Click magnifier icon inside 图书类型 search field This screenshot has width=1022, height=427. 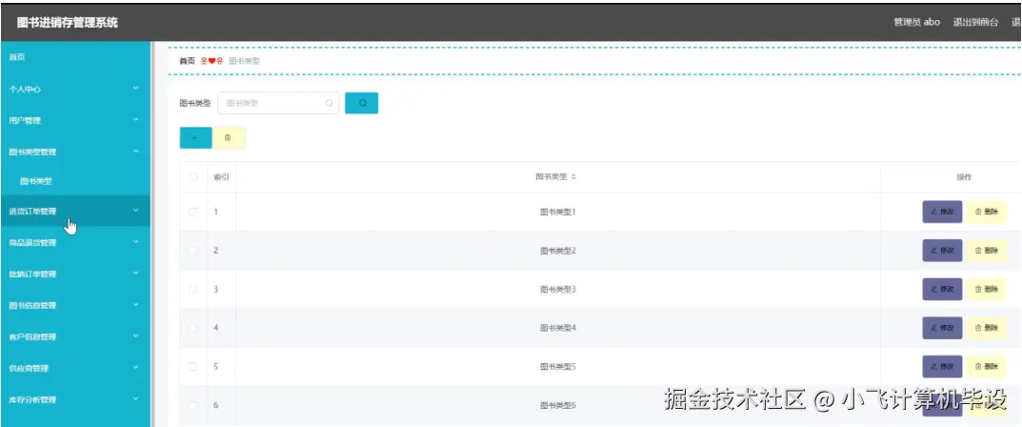[x=330, y=103]
